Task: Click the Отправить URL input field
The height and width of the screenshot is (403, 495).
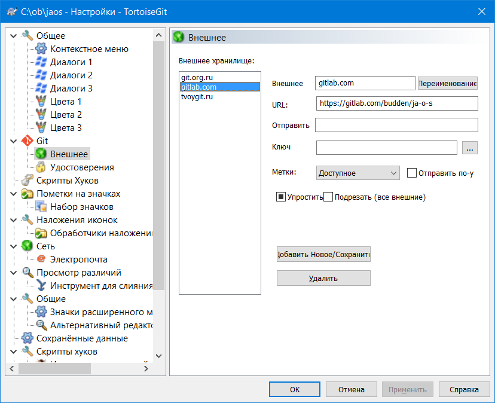Action: pyautogui.click(x=396, y=125)
